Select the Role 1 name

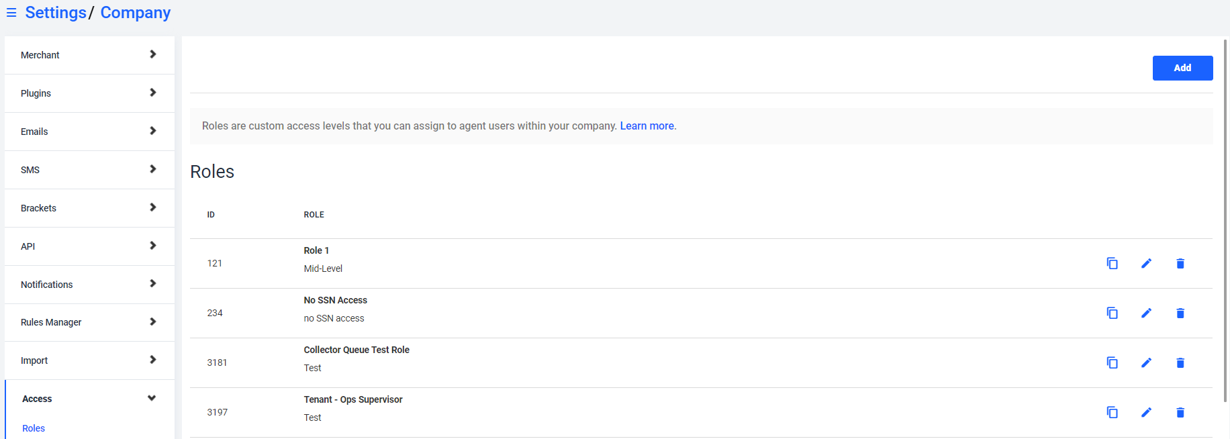(316, 250)
